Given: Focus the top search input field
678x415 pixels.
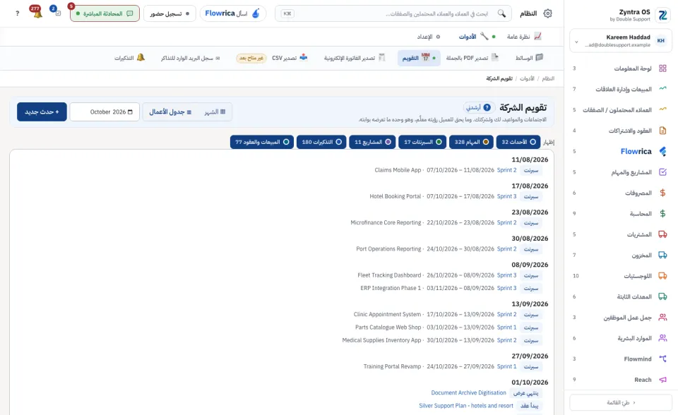Looking at the screenshot, I should 393,13.
